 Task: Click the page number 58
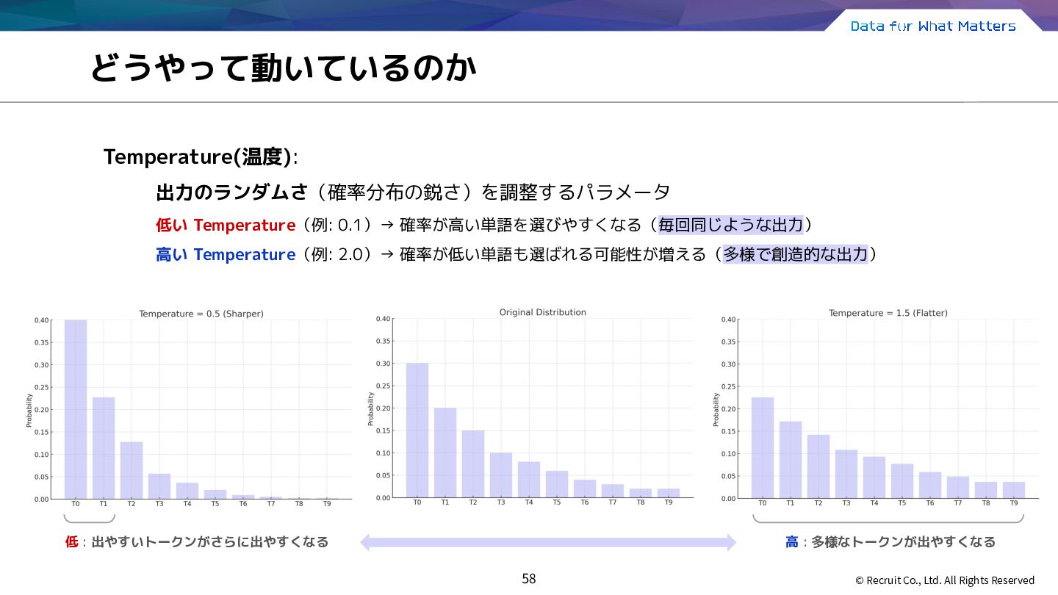pos(529,579)
